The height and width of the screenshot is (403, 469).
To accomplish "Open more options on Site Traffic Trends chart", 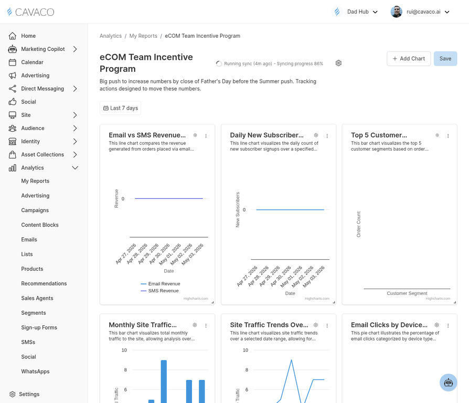I will click(x=327, y=325).
